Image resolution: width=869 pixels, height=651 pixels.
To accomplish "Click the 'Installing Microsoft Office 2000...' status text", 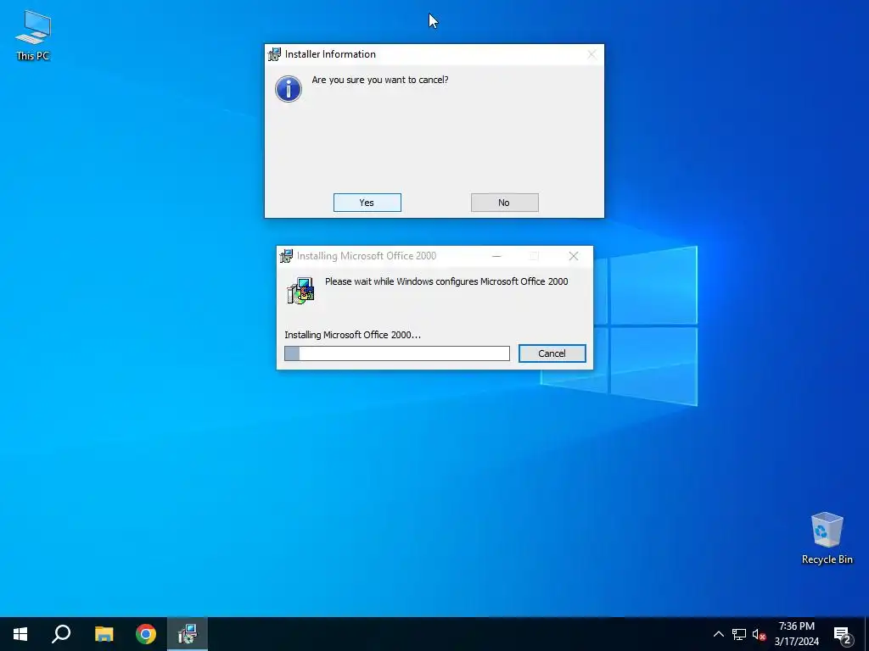I will (352, 335).
